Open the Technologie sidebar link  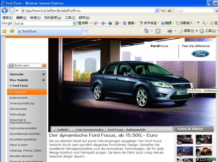coord(17,114)
